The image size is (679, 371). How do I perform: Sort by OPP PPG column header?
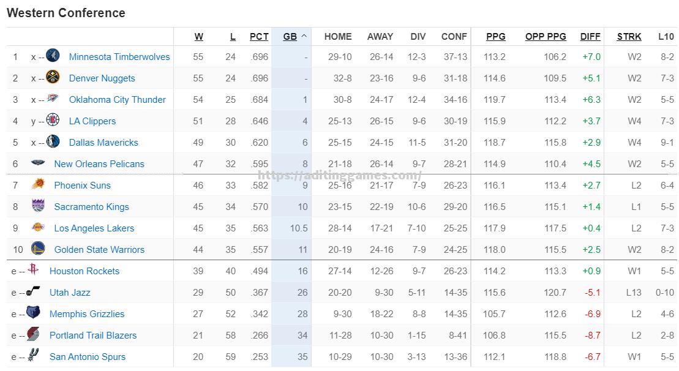click(x=546, y=37)
